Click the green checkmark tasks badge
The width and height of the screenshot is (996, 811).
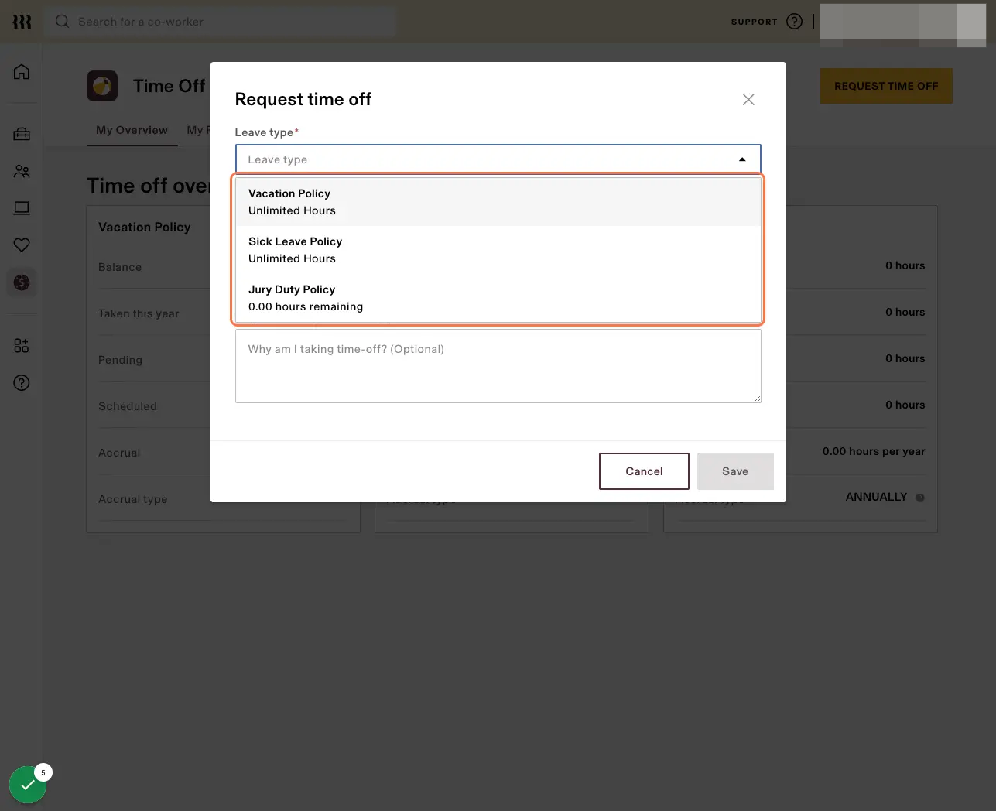[x=28, y=785]
